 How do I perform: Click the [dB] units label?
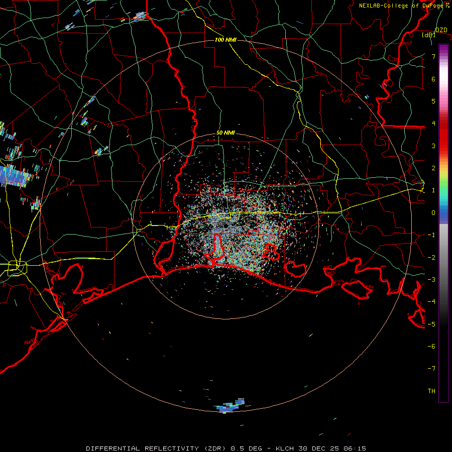[428, 35]
